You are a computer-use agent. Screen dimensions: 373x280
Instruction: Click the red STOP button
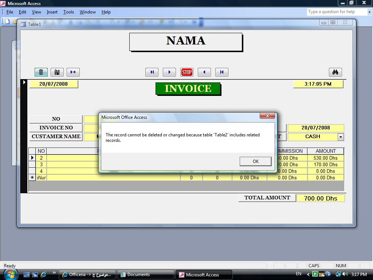pos(187,72)
